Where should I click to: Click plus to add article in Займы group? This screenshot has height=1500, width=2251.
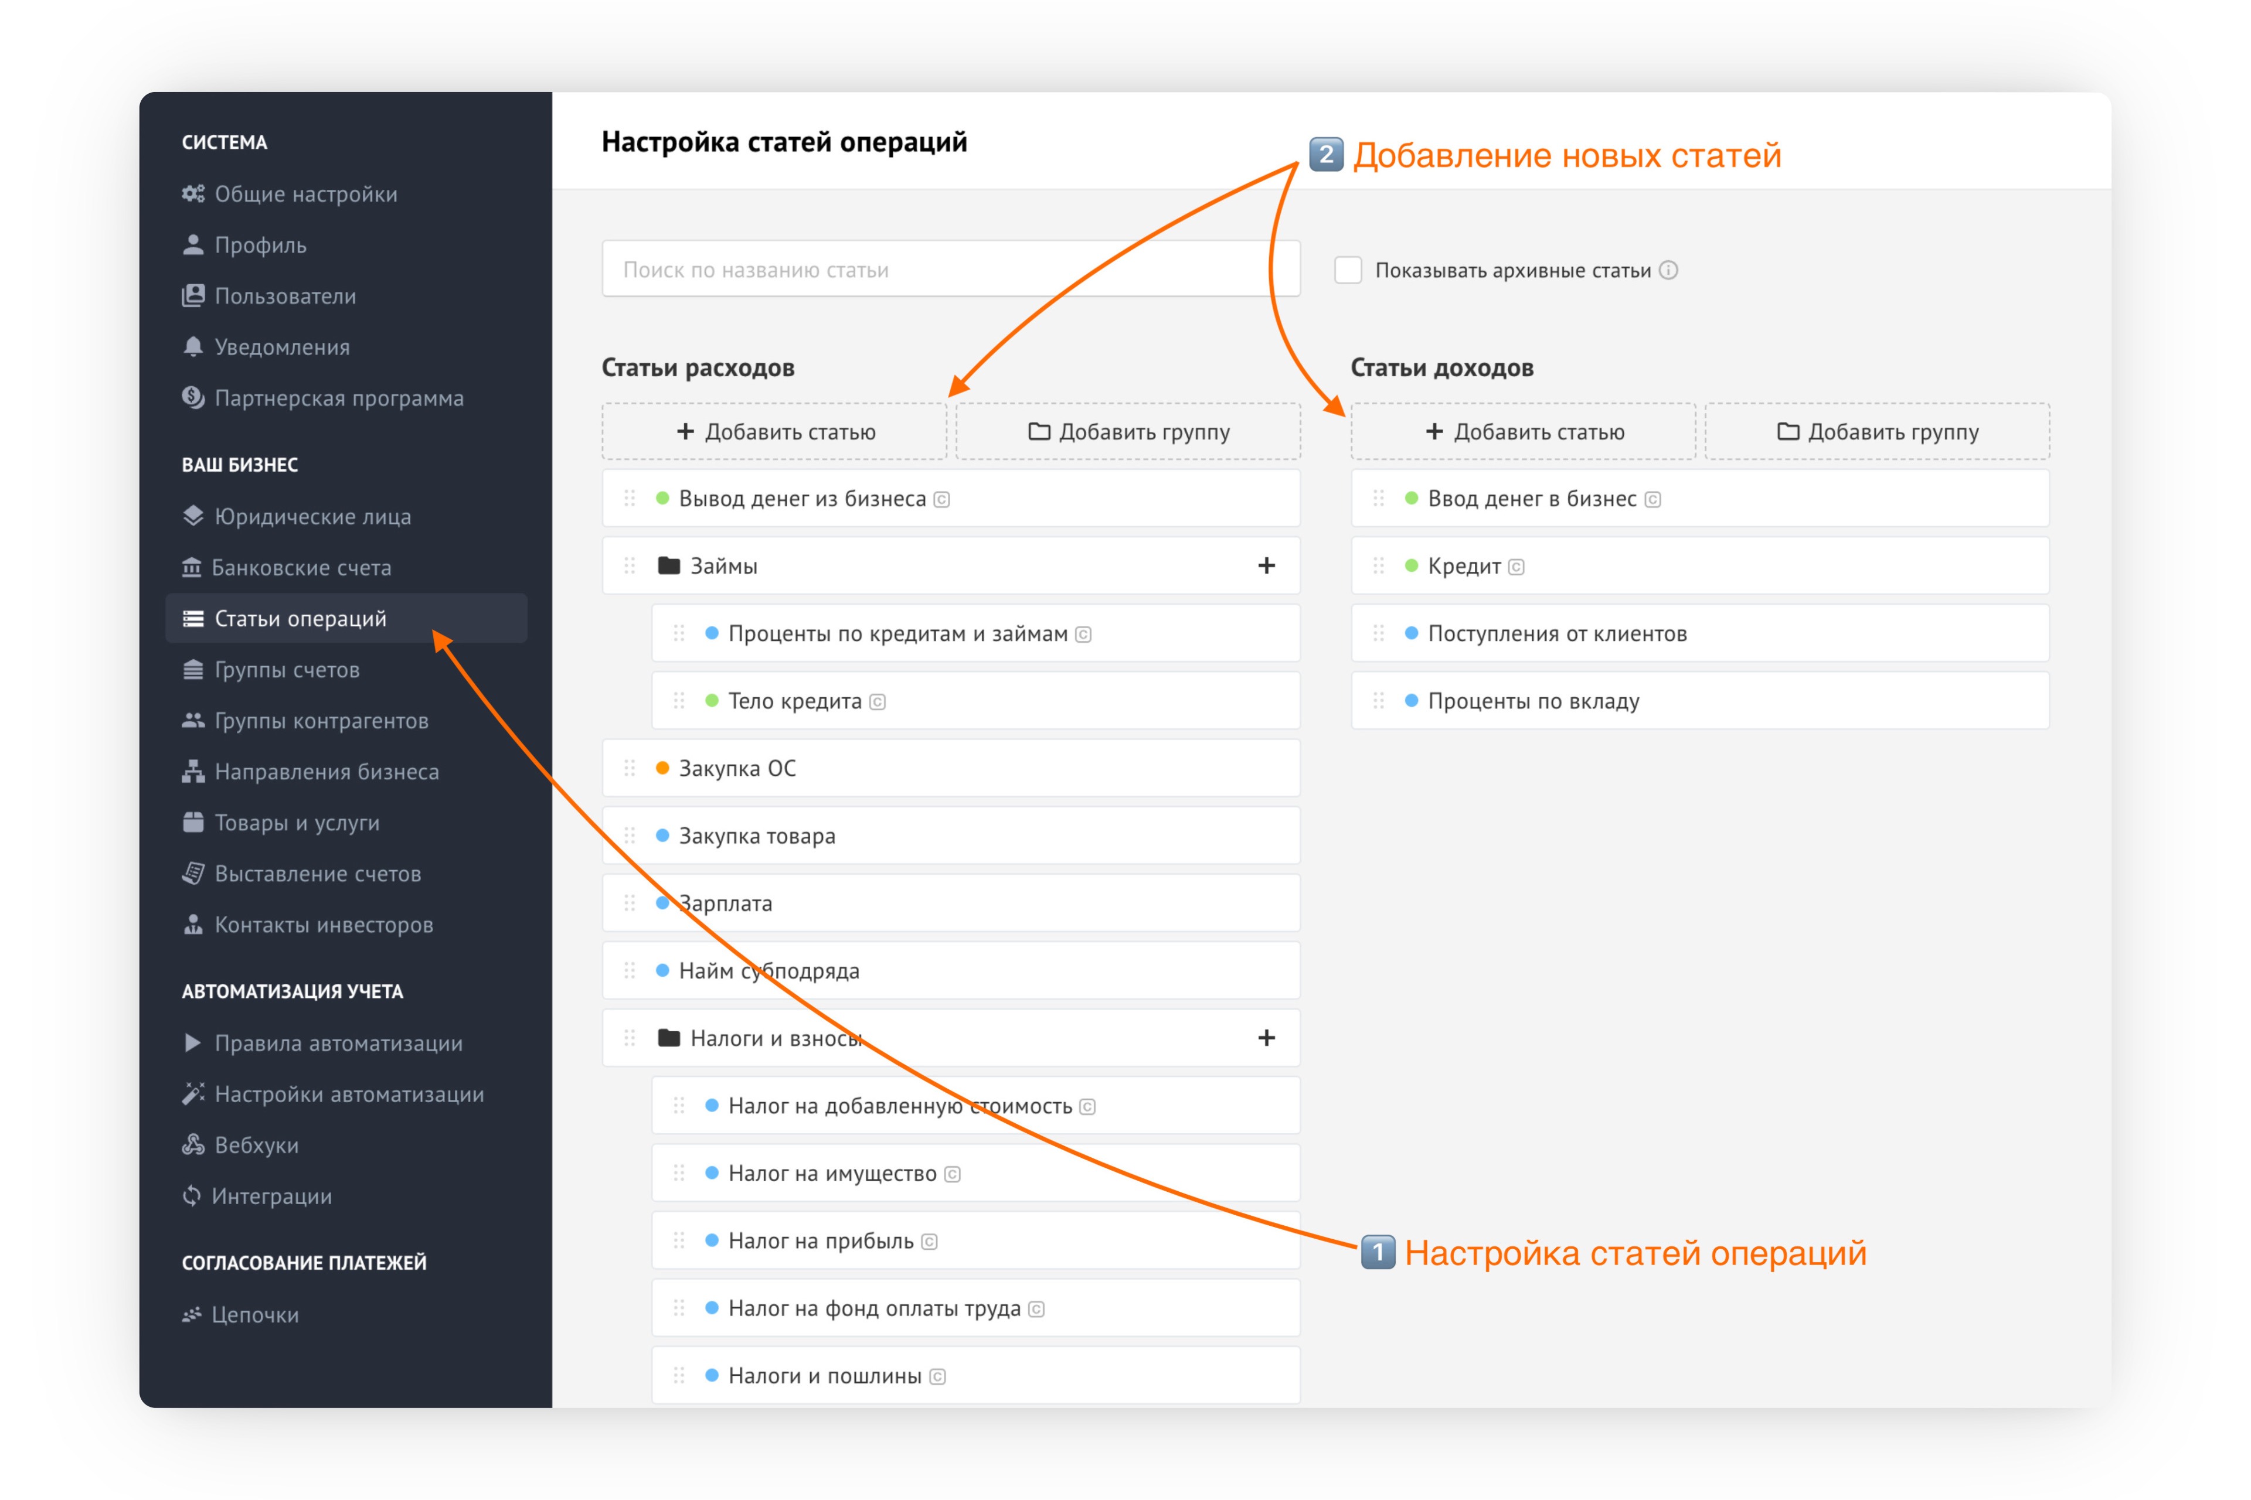point(1266,565)
